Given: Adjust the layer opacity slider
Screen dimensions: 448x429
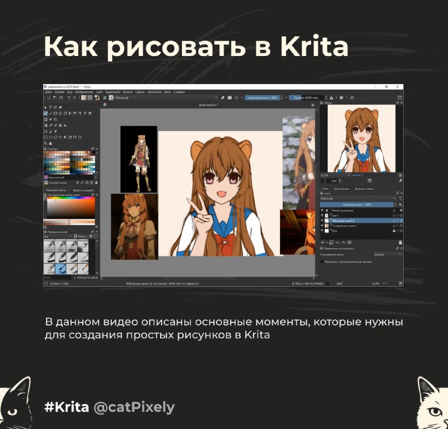Looking at the screenshot, I should tap(357, 204).
